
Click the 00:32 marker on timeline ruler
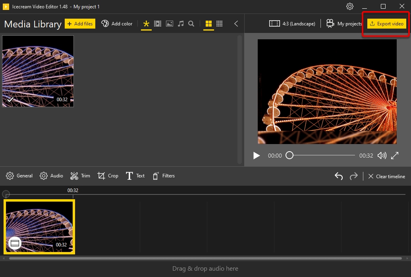(x=73, y=190)
